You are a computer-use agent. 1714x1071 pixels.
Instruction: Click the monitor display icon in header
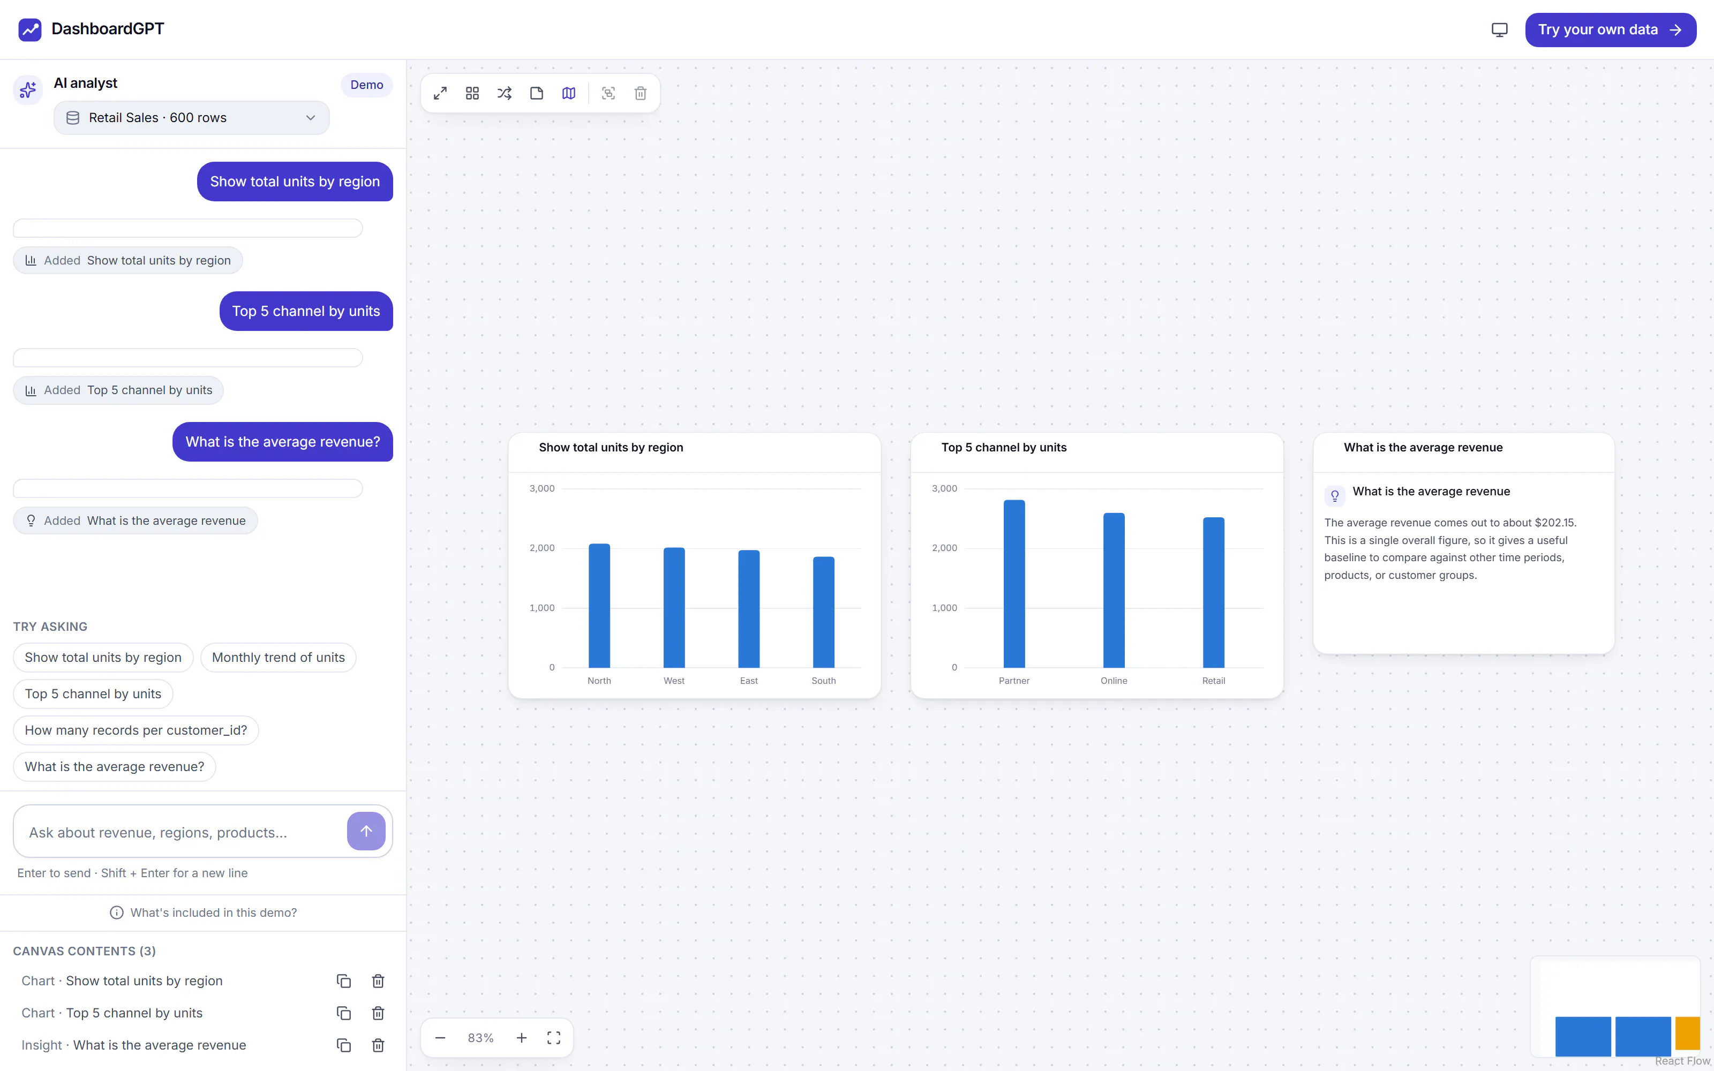click(x=1499, y=30)
